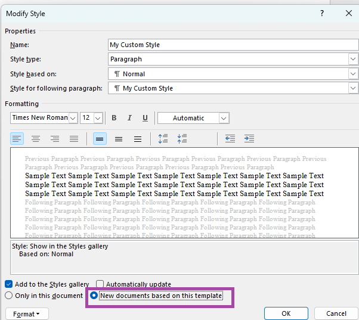Viewport: 359px width, 320px height.
Task: Select Justify alignment icon
Action: tap(74, 139)
